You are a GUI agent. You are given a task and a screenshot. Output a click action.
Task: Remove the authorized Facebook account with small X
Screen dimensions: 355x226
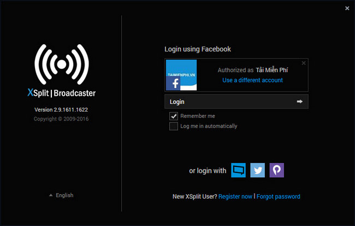coord(304,63)
